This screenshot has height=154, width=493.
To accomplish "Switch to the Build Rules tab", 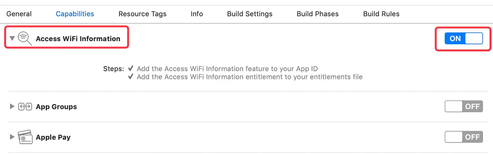I will 381,14.
